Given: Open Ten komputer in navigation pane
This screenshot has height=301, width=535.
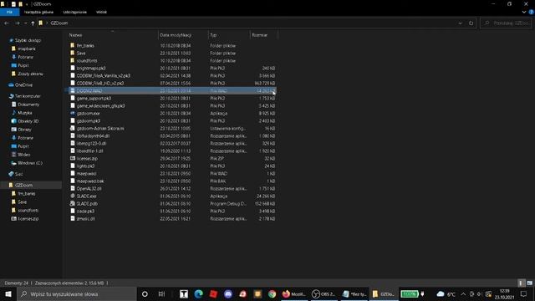Looking at the screenshot, I should [28, 96].
